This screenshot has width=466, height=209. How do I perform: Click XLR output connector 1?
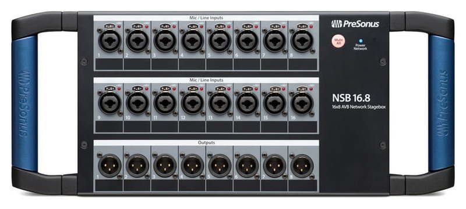tap(110, 165)
